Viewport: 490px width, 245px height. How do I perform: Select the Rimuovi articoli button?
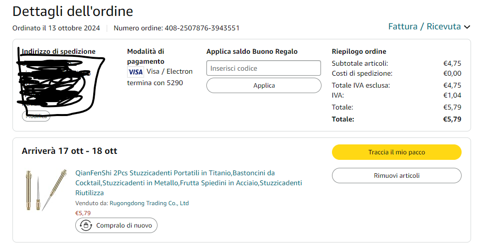[x=397, y=175]
